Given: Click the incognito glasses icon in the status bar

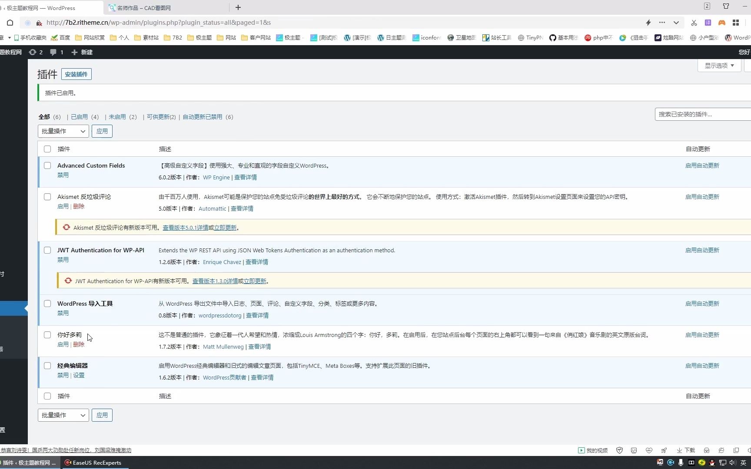Looking at the screenshot, I should pyautogui.click(x=707, y=450).
